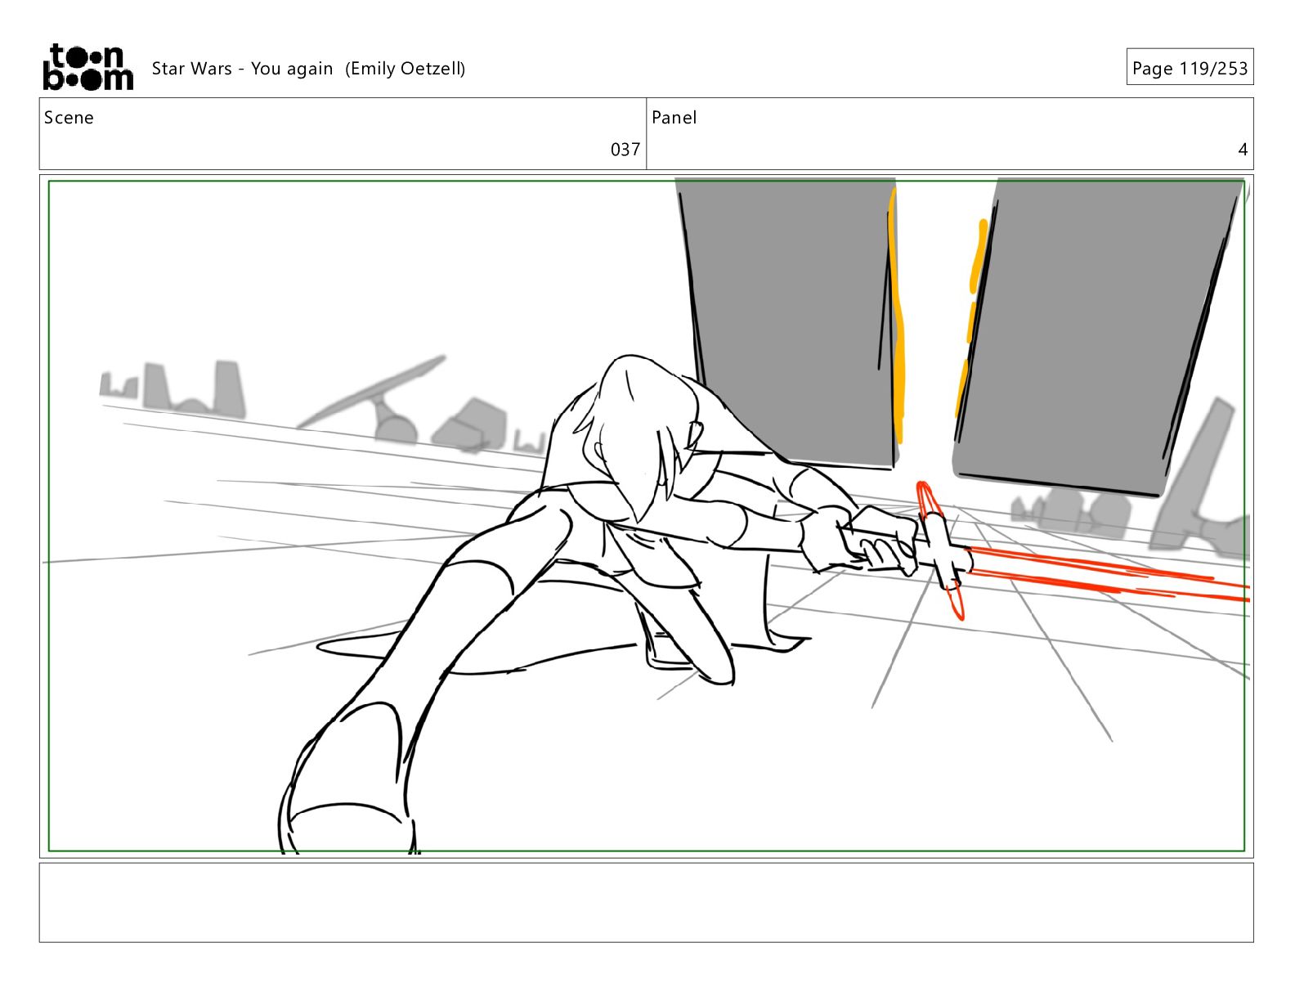
Task: Click the storyboard panel drawing
Action: tap(646, 516)
